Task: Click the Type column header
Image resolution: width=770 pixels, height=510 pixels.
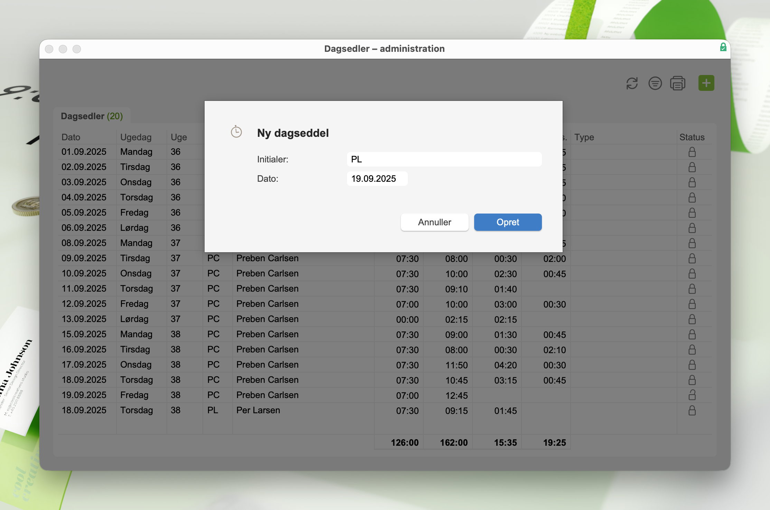Action: pos(584,137)
